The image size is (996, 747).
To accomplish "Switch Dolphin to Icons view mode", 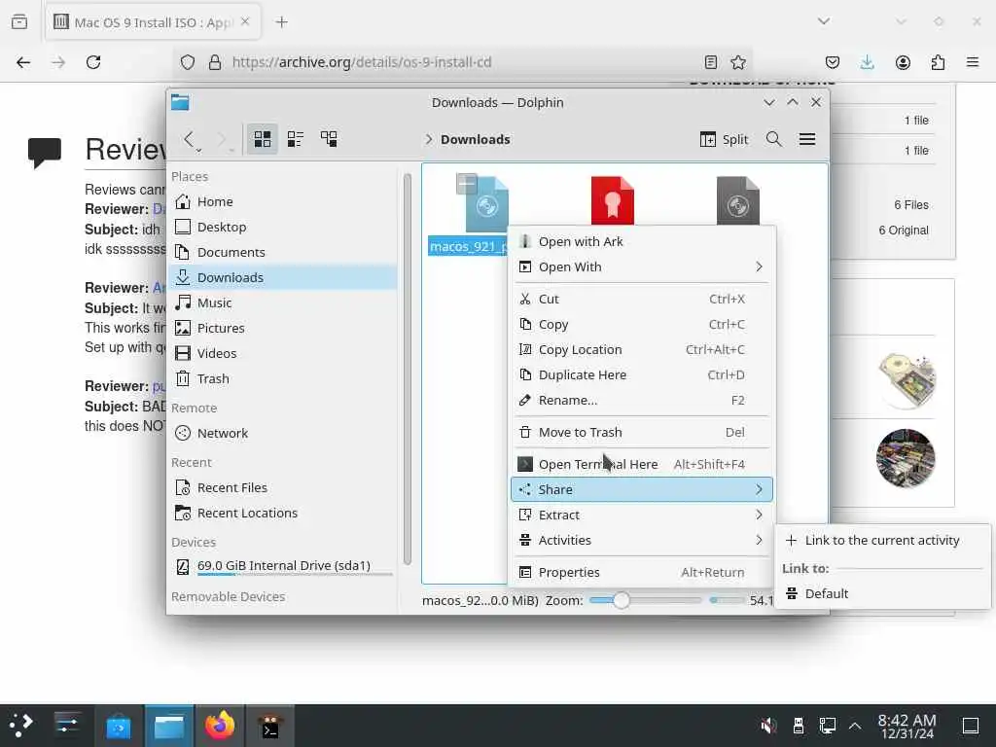I will coord(263,139).
